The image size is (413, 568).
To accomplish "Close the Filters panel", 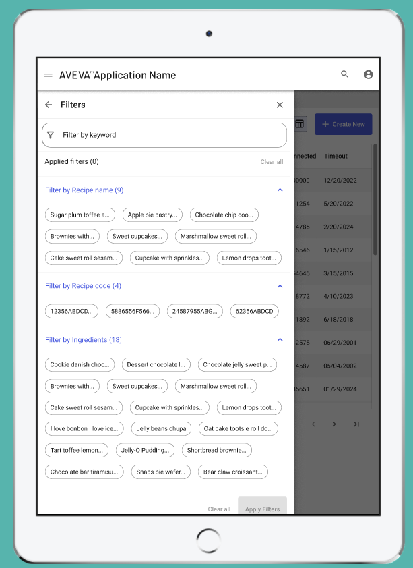I will pos(280,105).
